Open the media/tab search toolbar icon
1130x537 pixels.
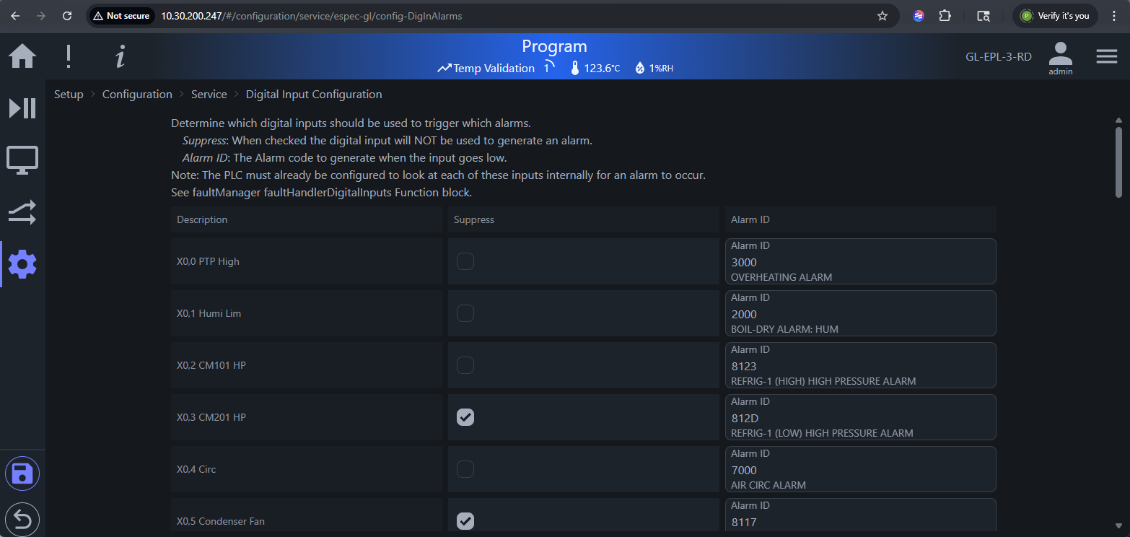[x=983, y=16]
